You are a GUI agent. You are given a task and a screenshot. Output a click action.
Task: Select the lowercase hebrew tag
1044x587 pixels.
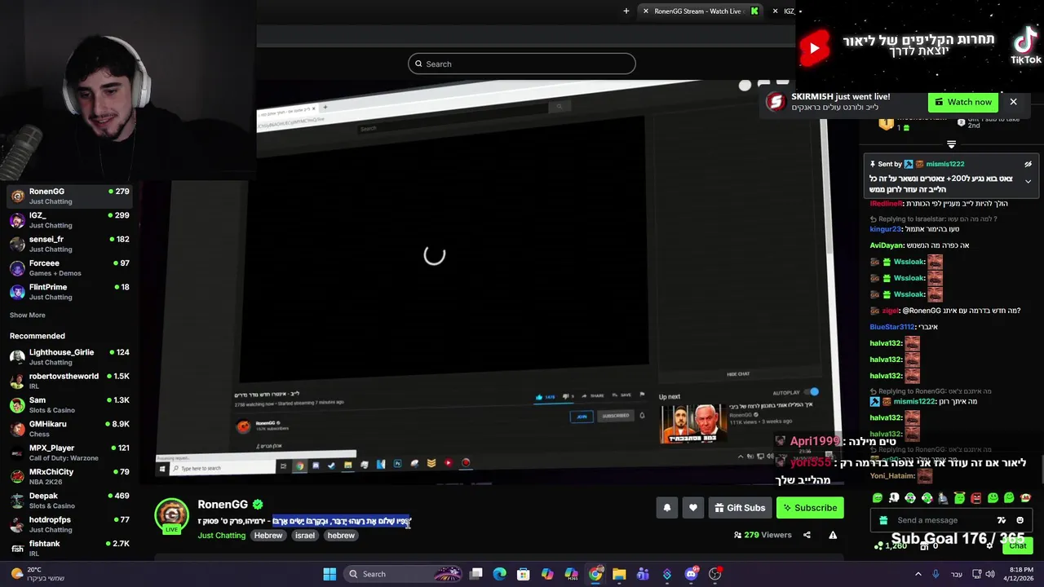pyautogui.click(x=341, y=536)
